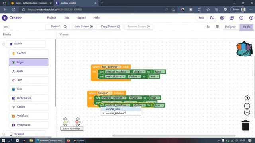Click the warning triangle icon
The image size is (255, 143).
(x=65, y=122)
